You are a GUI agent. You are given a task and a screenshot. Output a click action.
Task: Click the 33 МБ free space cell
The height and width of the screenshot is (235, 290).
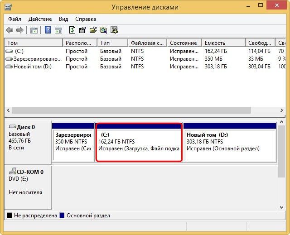click(x=256, y=59)
